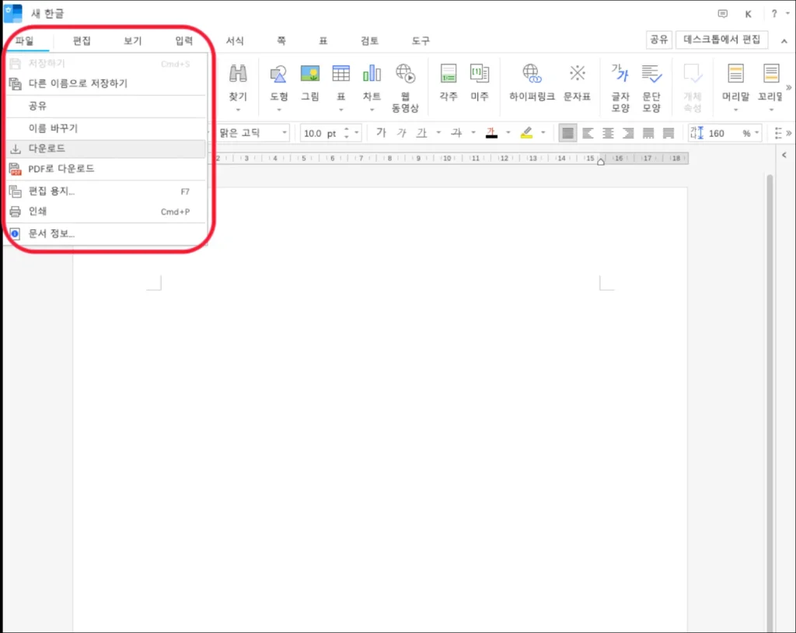Open line spacing percent dropdown
Image resolution: width=796 pixels, height=633 pixels.
757,133
